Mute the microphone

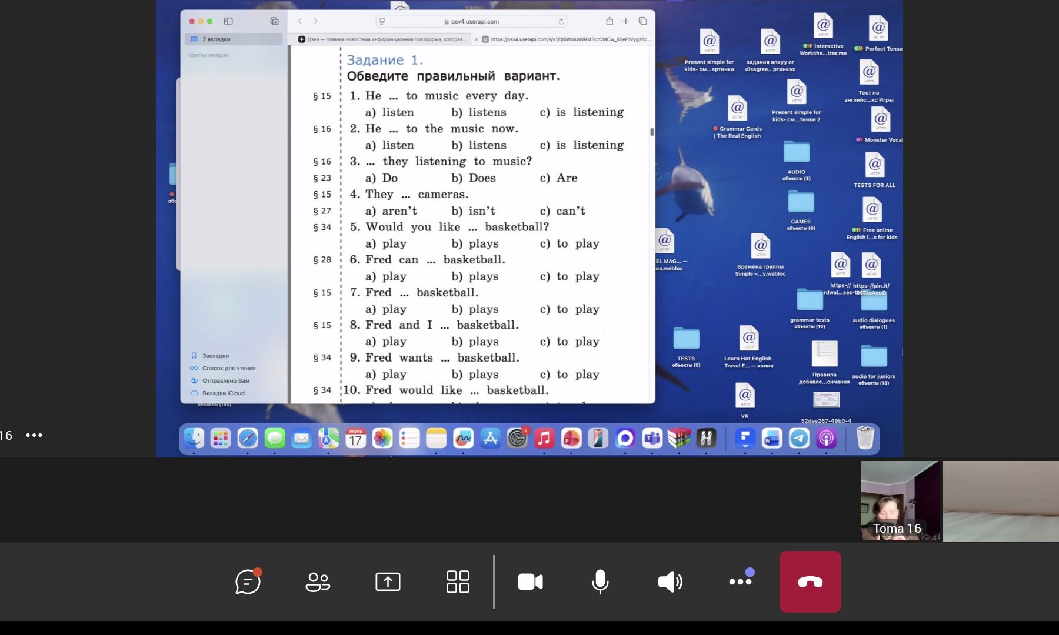coord(600,581)
